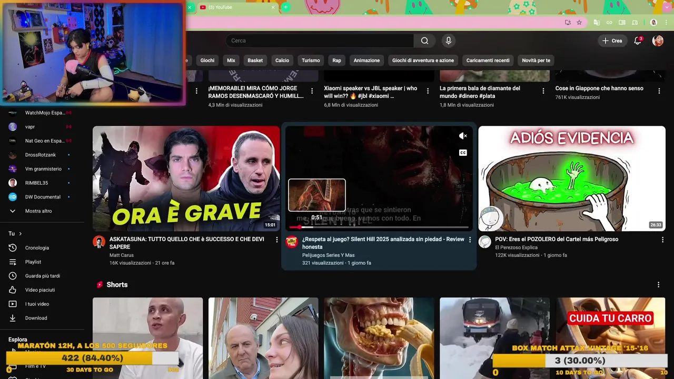Select the Basket filter chip
This screenshot has width=674, height=379.
[255, 61]
